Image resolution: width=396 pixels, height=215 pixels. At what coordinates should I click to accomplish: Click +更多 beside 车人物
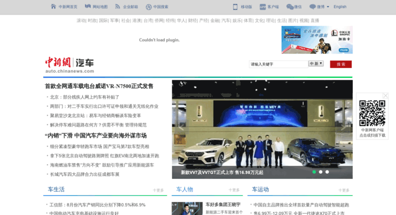pos(234,190)
